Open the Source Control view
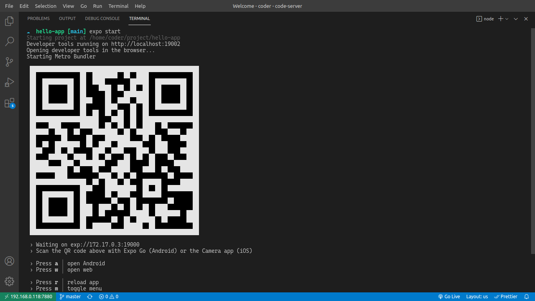535x301 pixels. pyautogui.click(x=9, y=62)
